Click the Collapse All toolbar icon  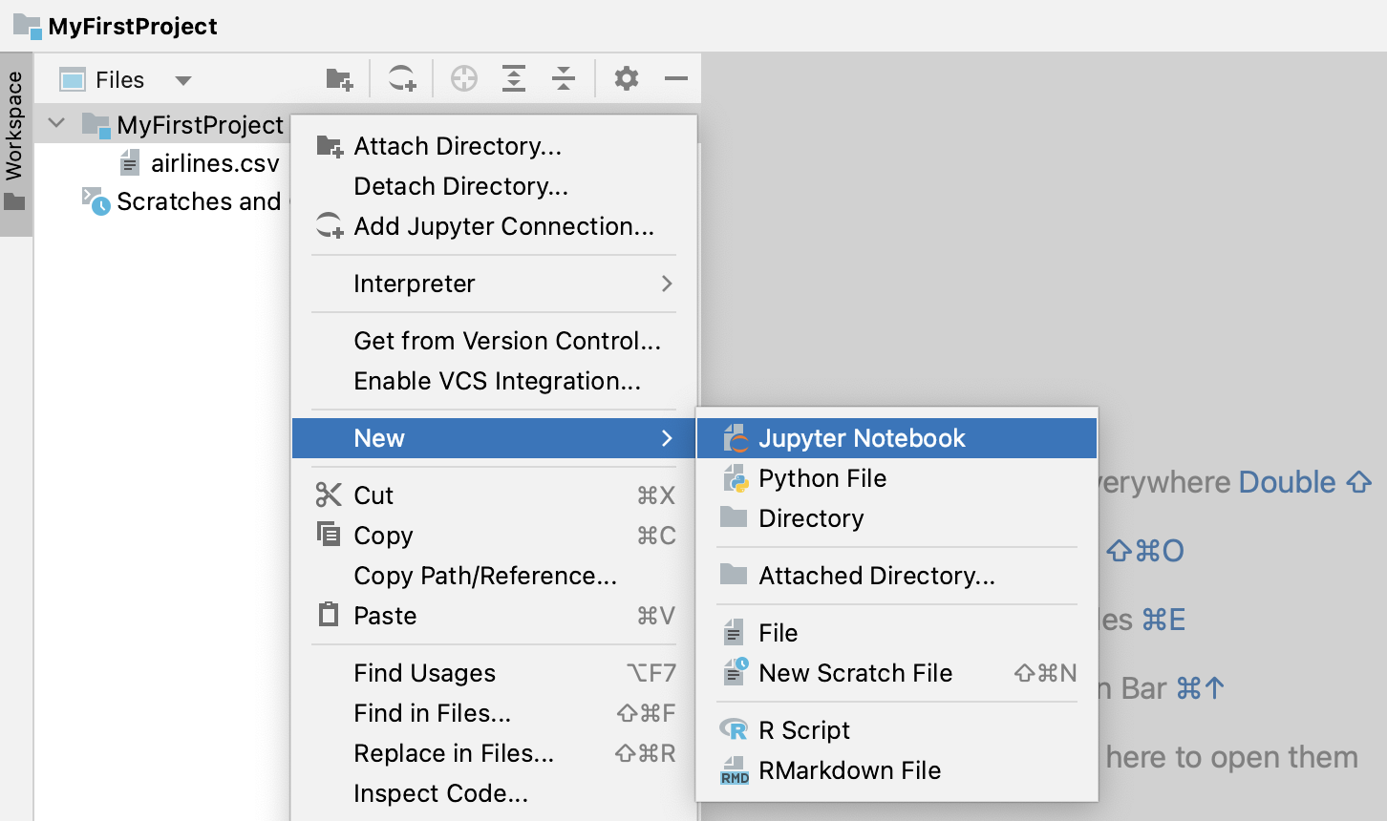(564, 78)
